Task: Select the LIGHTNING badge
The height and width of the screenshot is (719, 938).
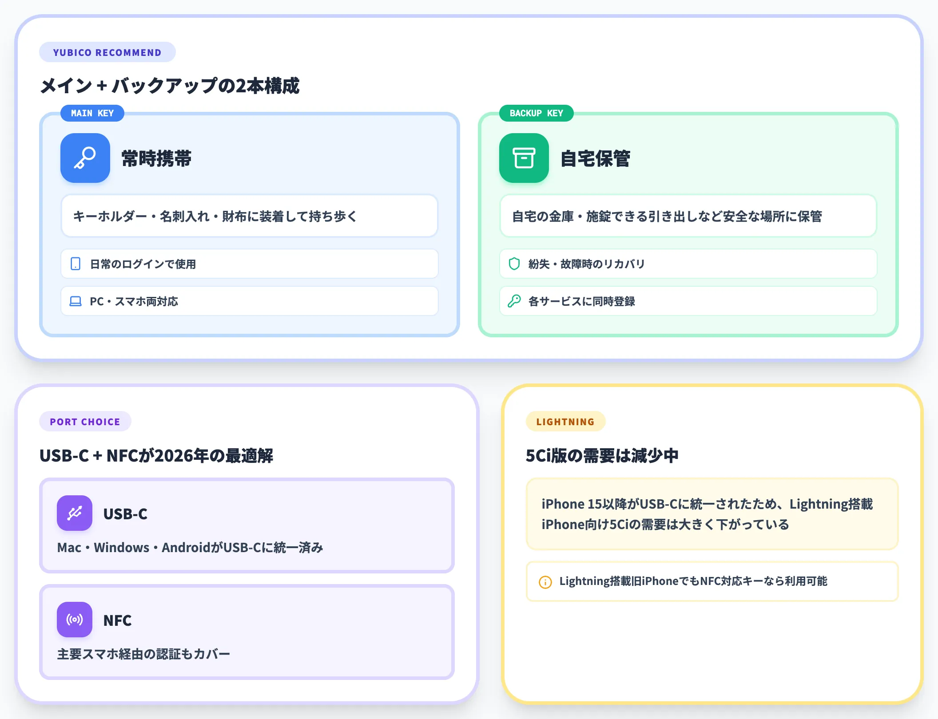Action: pyautogui.click(x=565, y=422)
